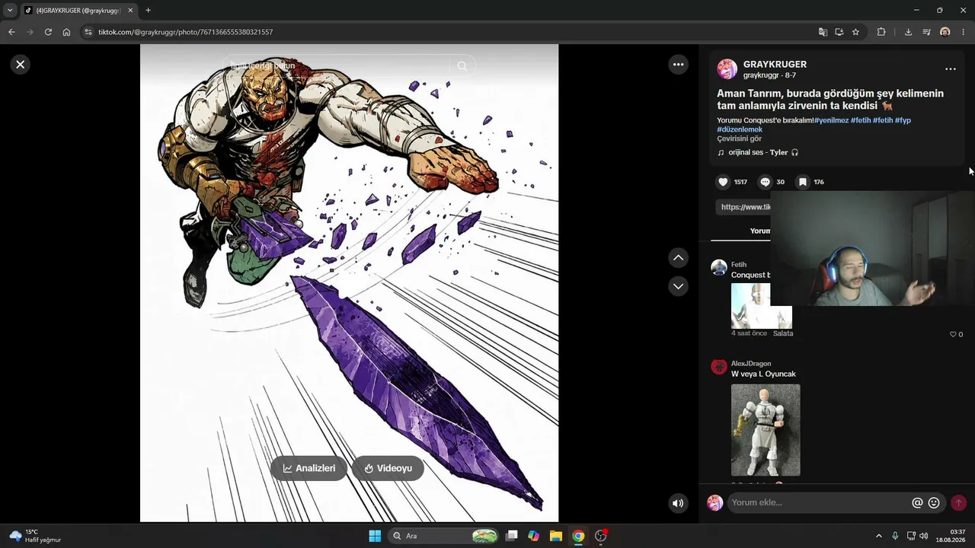Image resolution: width=975 pixels, height=548 pixels.
Task: Open the Chrome three-dot menu
Action: pyautogui.click(x=964, y=32)
